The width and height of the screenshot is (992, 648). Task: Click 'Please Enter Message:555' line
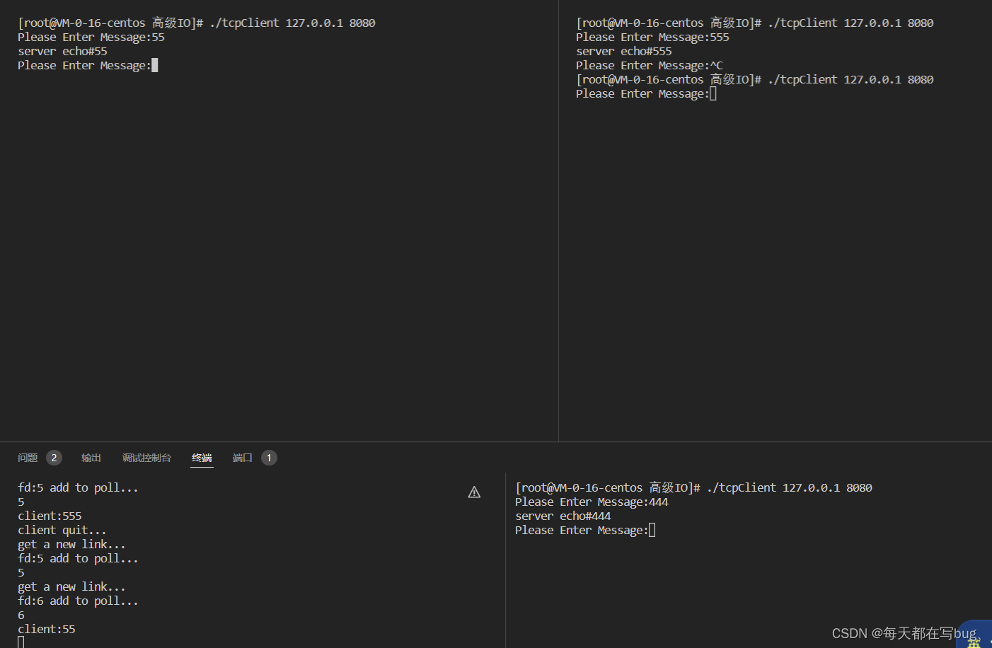pyautogui.click(x=652, y=37)
